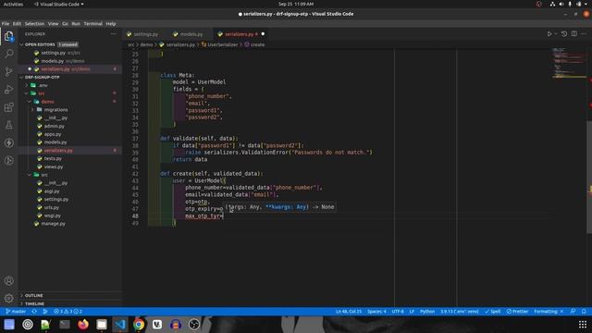Select Python interpreter 3.9.13 venv
This screenshot has width=592, height=333.
(x=459, y=312)
